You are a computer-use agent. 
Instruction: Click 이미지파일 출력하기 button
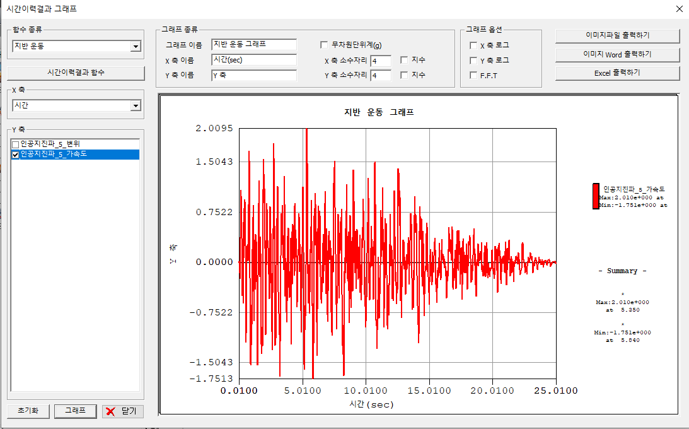click(617, 35)
